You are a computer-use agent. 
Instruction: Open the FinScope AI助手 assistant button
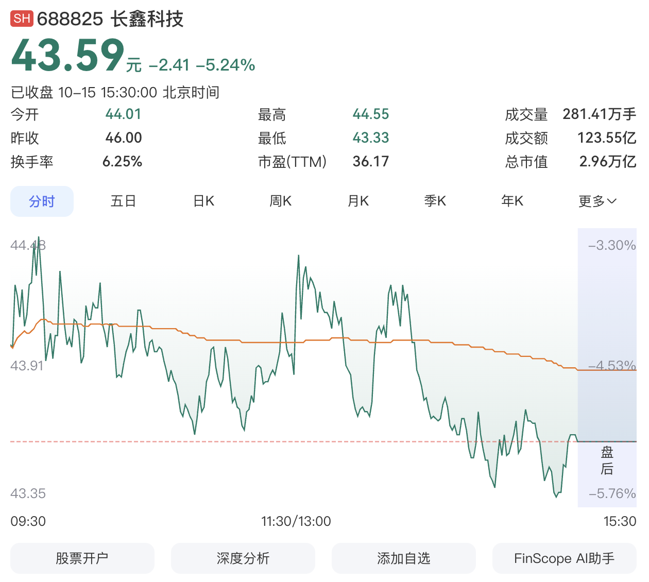tap(565, 558)
